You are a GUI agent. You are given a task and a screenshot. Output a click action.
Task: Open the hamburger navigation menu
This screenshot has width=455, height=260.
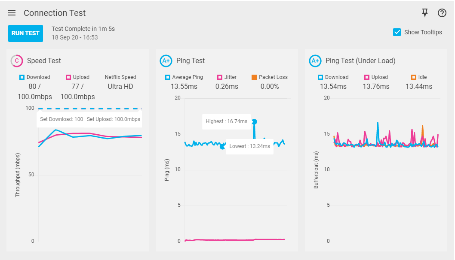tap(12, 13)
